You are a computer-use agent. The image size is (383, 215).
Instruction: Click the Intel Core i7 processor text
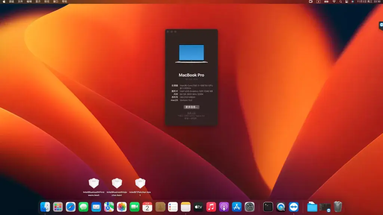coord(196,87)
